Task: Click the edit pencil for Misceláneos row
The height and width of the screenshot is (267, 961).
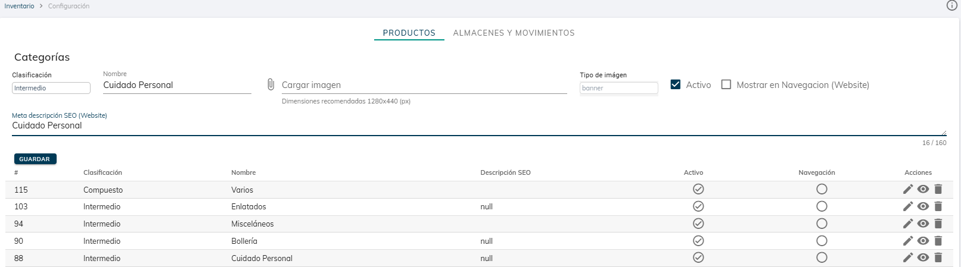Action: pyautogui.click(x=907, y=224)
